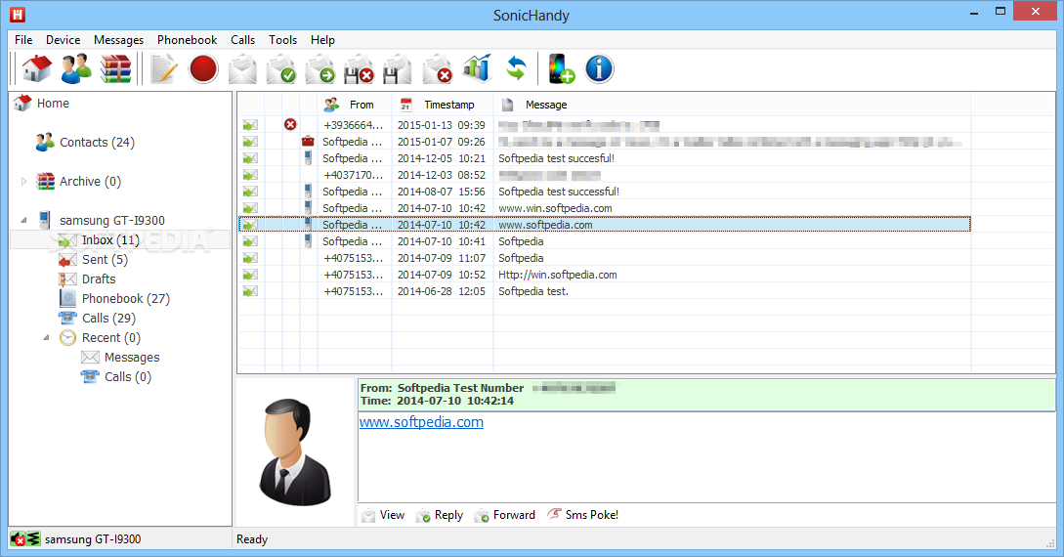Open the Device menu
1064x557 pixels.
tap(64, 40)
